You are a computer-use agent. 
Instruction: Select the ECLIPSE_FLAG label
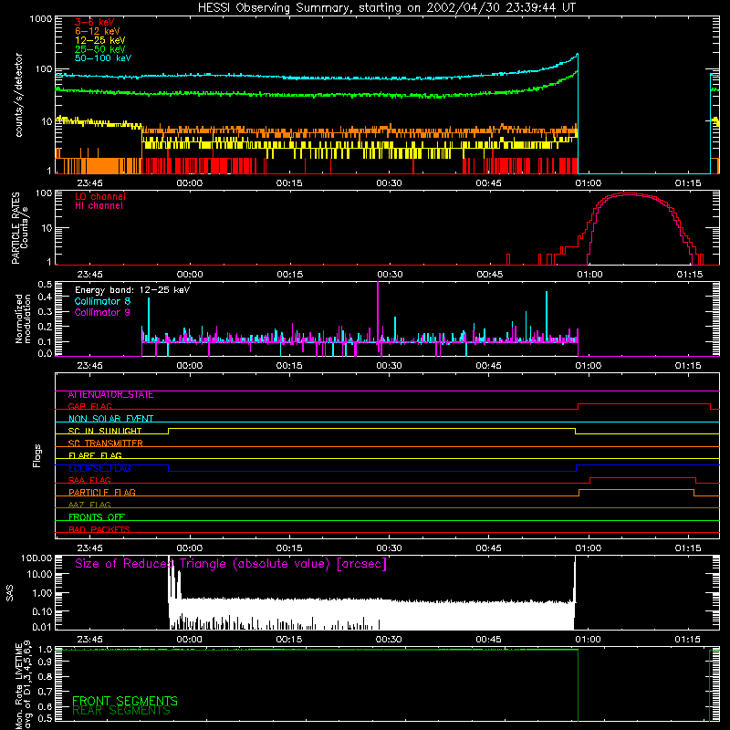pyautogui.click(x=99, y=468)
